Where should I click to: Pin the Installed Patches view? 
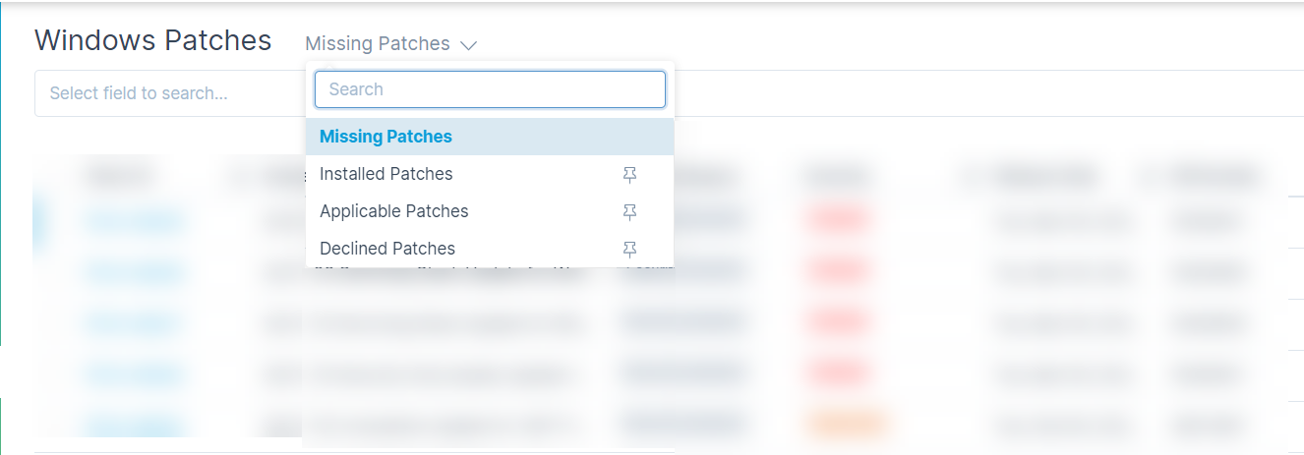coord(630,174)
